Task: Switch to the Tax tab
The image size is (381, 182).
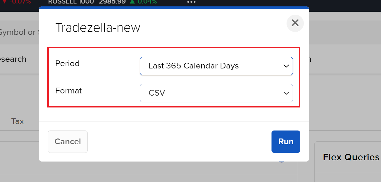Action: (x=18, y=122)
